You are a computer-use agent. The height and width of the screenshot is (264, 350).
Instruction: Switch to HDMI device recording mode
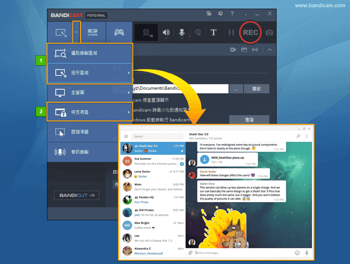[93, 33]
